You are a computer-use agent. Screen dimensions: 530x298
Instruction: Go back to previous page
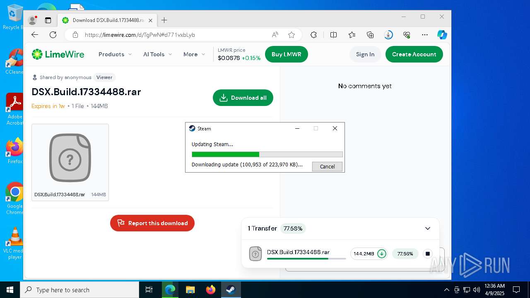pos(35,35)
